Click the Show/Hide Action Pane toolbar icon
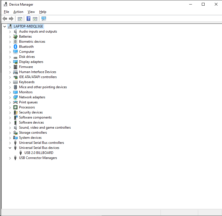 pos(35,19)
